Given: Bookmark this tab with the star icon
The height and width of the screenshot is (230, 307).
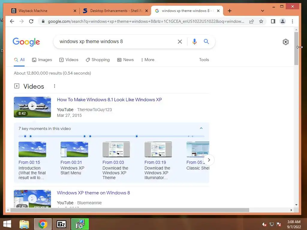Looking at the screenshot, I should 261,21.
